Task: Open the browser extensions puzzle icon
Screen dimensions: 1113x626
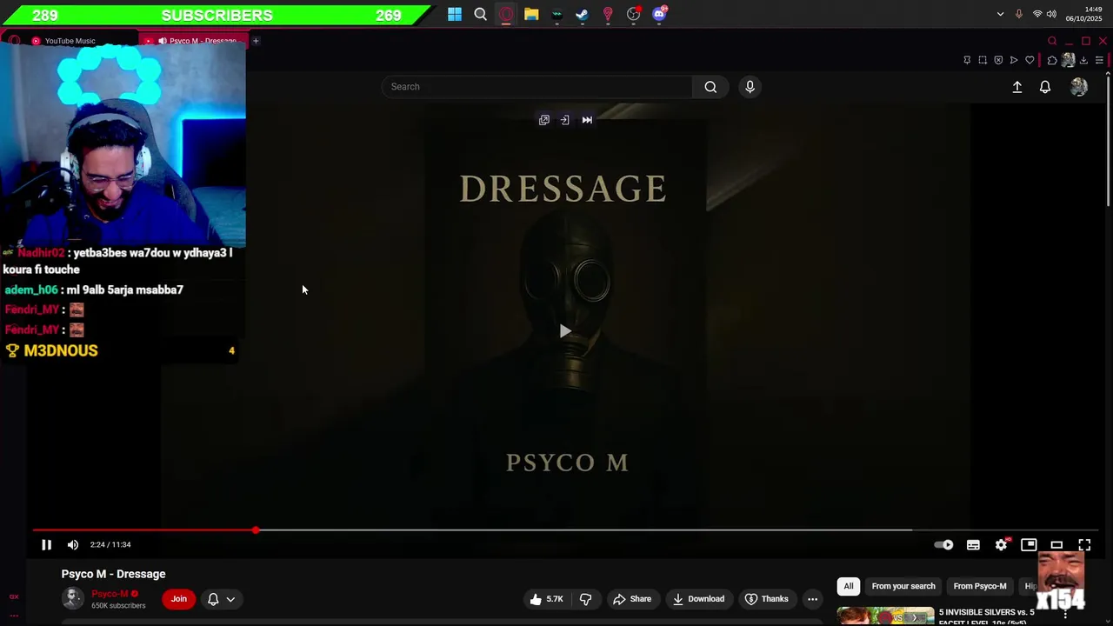Action: [1052, 60]
